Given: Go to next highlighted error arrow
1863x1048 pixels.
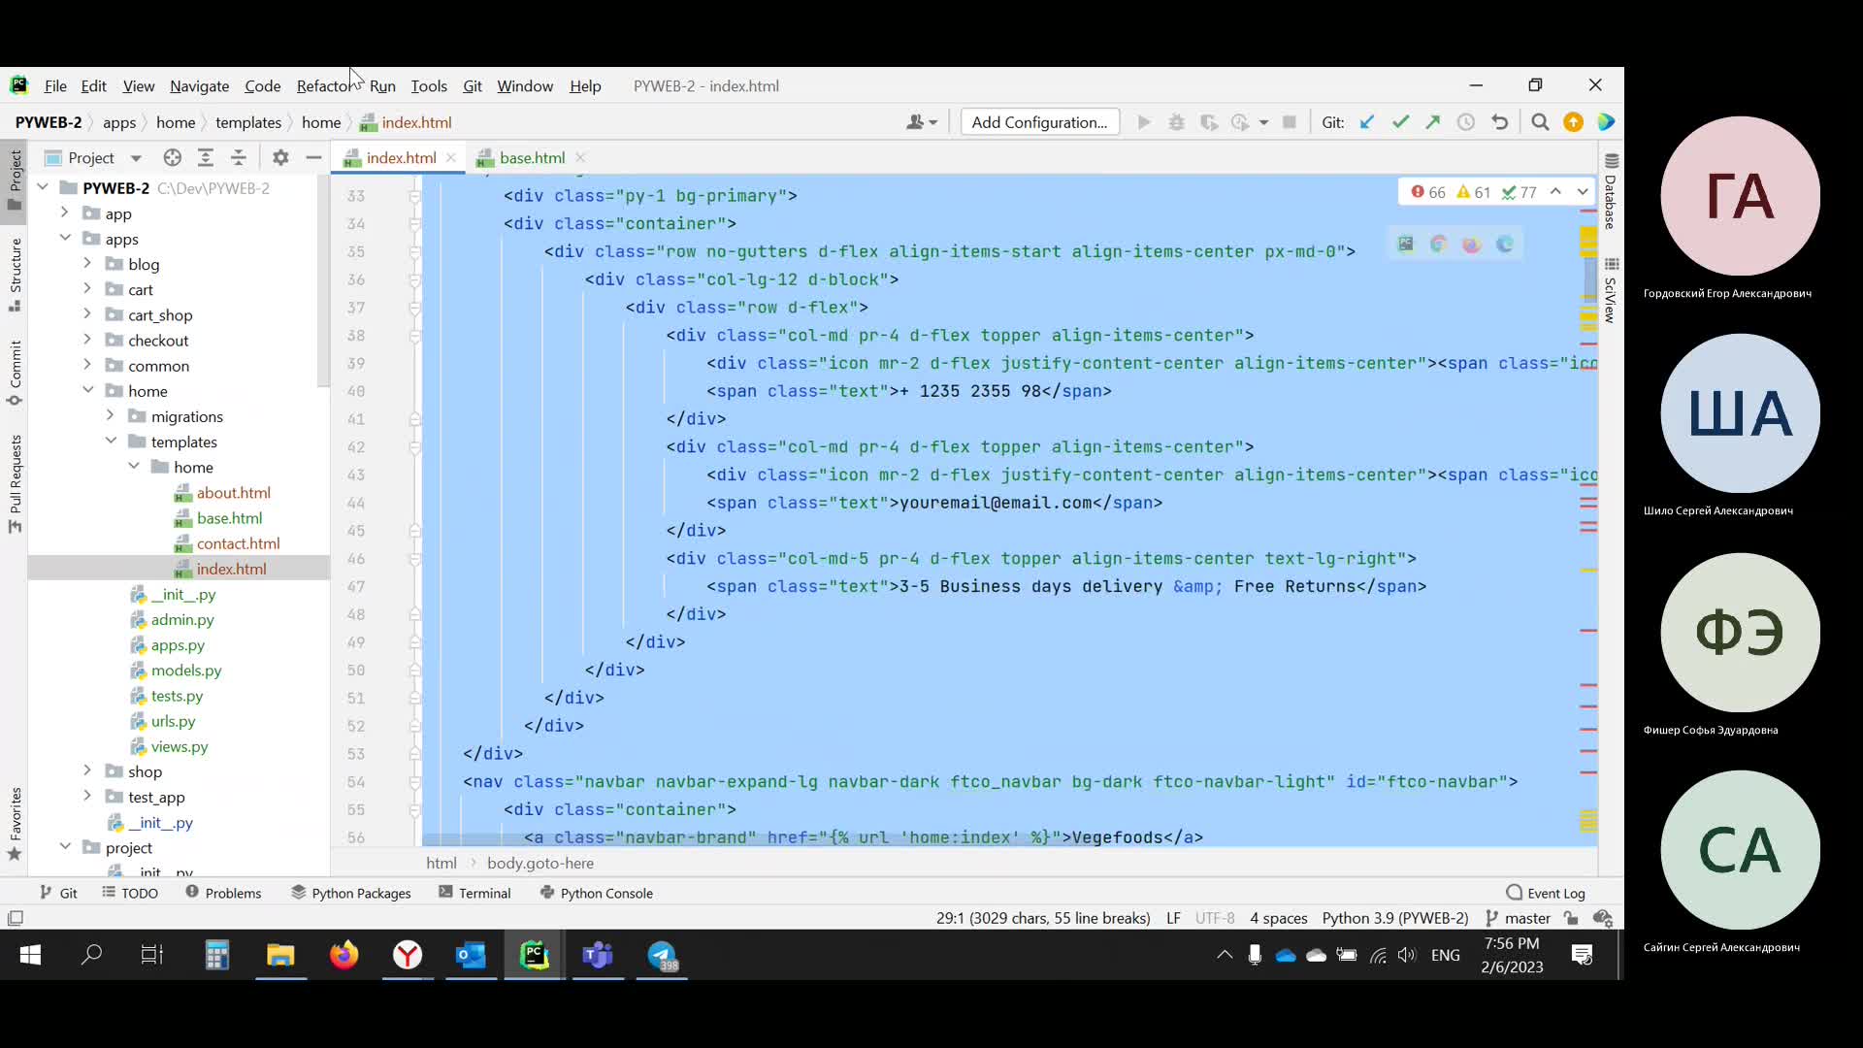Looking at the screenshot, I should coord(1583,191).
